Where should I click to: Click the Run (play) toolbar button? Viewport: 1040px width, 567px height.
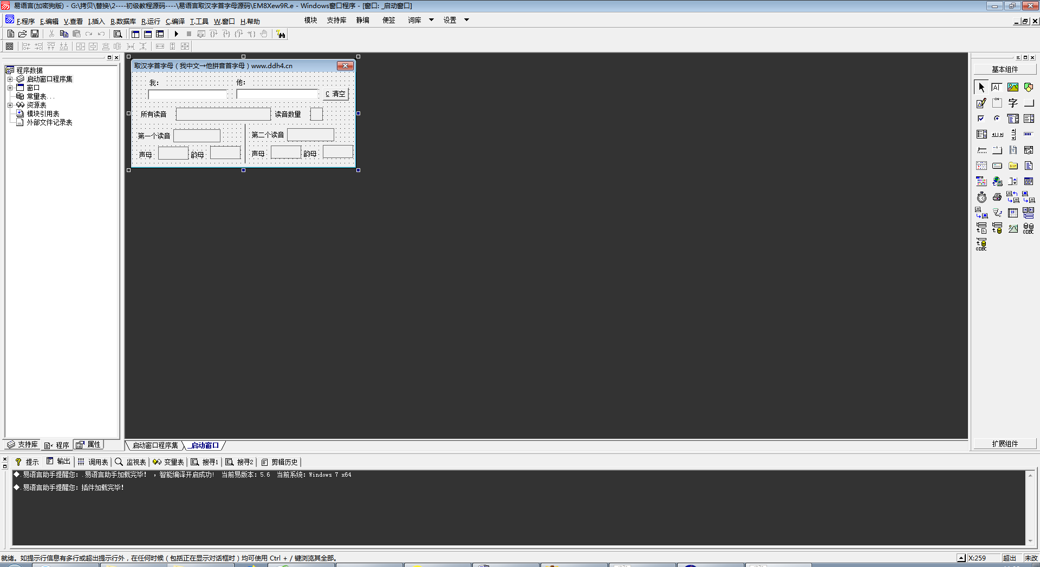coord(176,34)
